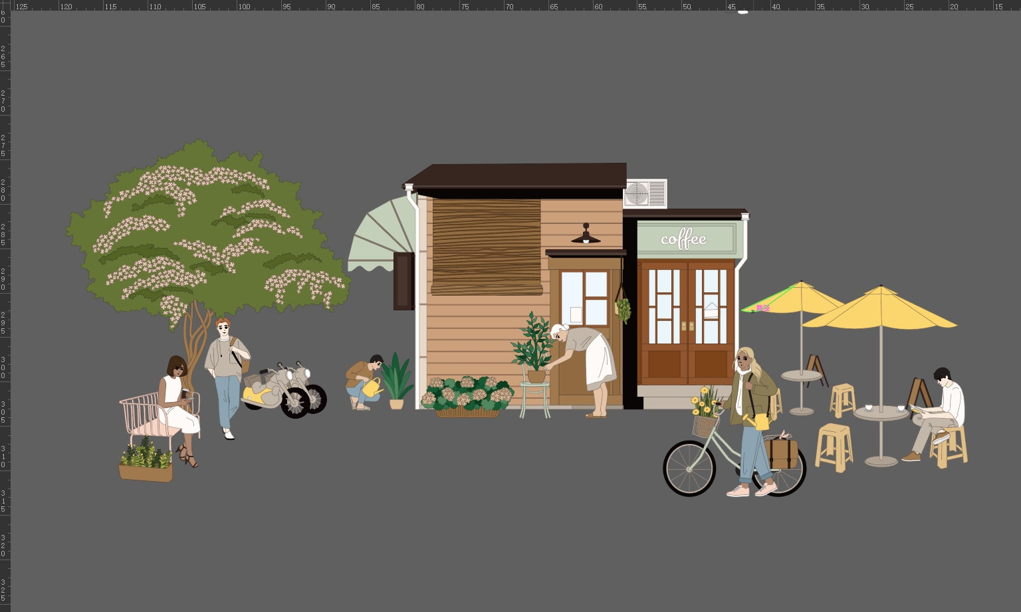Select the brown double cafe doors
Viewport: 1021px width, 612px height.
click(x=687, y=322)
